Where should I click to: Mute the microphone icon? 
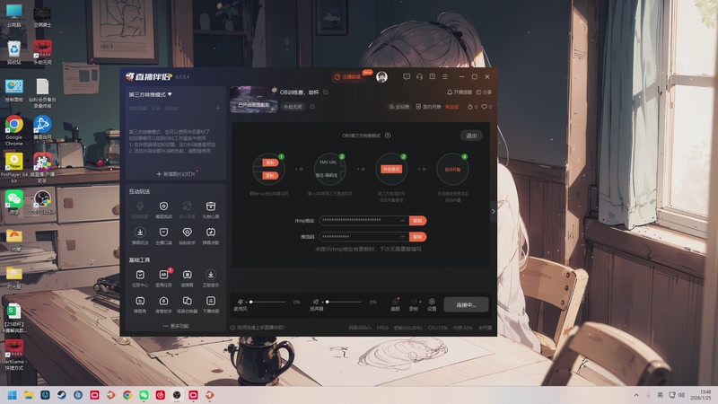click(x=240, y=302)
